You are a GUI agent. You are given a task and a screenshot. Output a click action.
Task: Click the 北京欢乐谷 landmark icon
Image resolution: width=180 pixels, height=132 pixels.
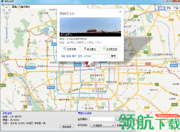[120, 84]
